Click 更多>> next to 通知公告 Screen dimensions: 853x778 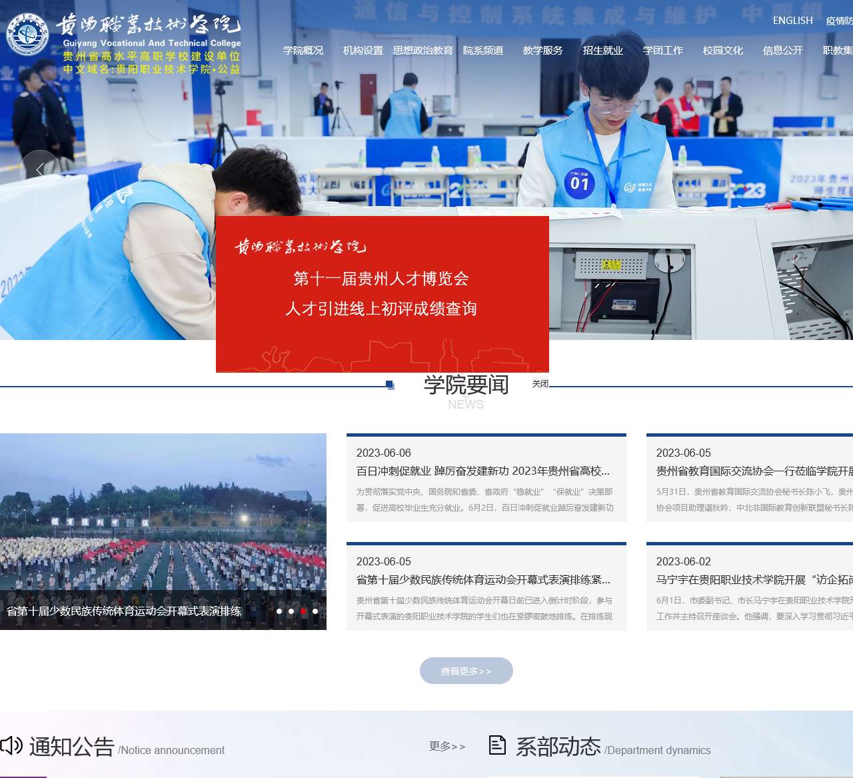447,746
